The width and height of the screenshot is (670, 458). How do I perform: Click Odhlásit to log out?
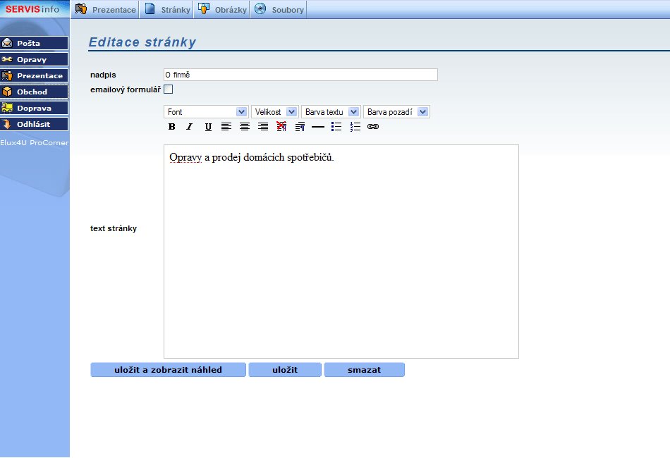click(x=34, y=124)
